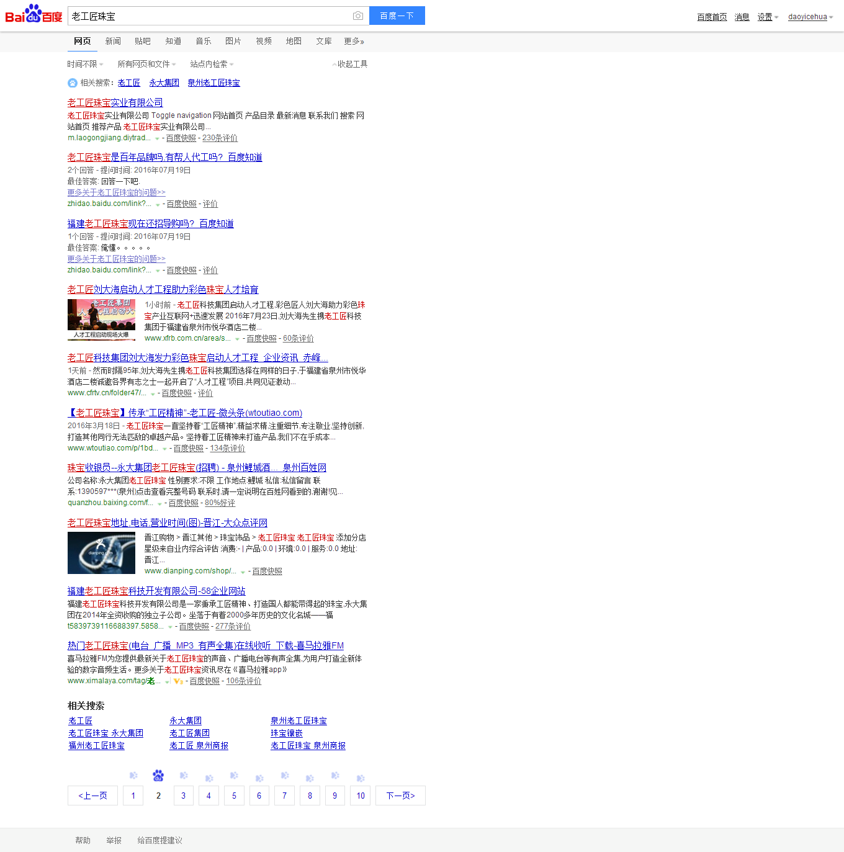This screenshot has height=852, width=844.
Task: Go to previous page with <上一页
Action: (x=92, y=796)
